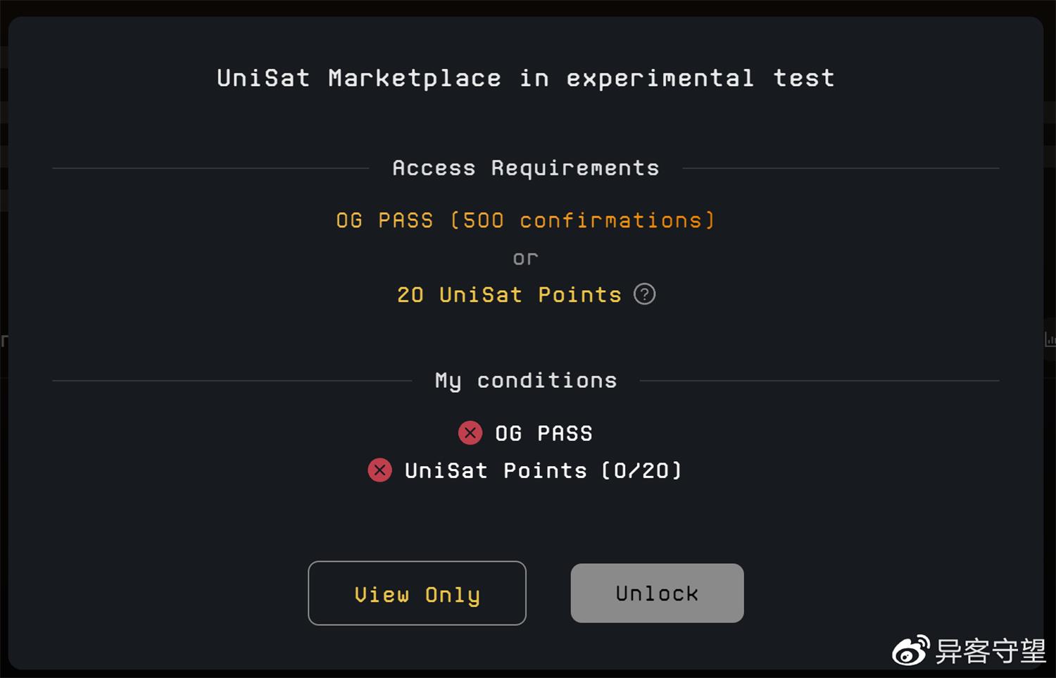Click the divider line right of My conditions
Screen dimensions: 1056x678
tap(819, 381)
